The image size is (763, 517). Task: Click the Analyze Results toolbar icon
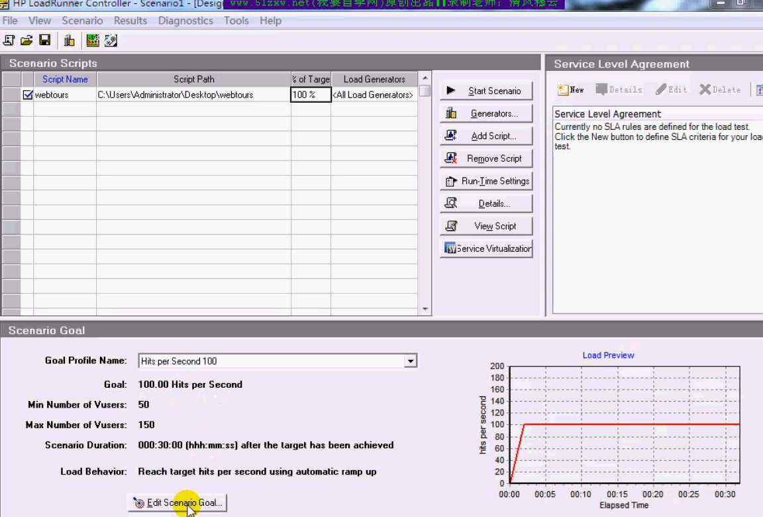[111, 40]
